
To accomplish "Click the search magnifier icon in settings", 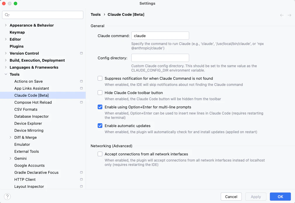I will point(7,15).
